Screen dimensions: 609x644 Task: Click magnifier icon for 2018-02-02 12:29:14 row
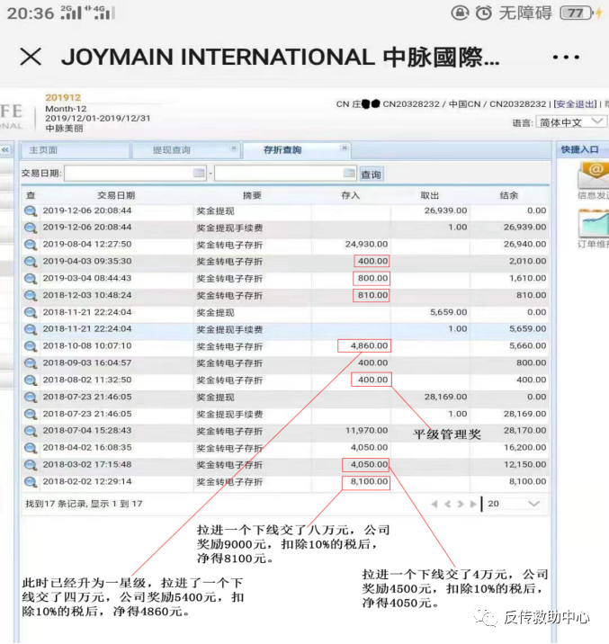[31, 482]
